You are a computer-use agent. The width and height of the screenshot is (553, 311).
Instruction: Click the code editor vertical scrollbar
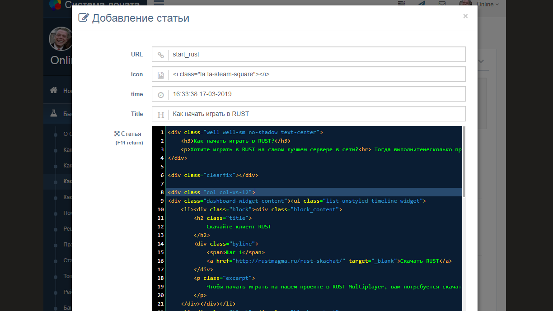click(x=464, y=162)
